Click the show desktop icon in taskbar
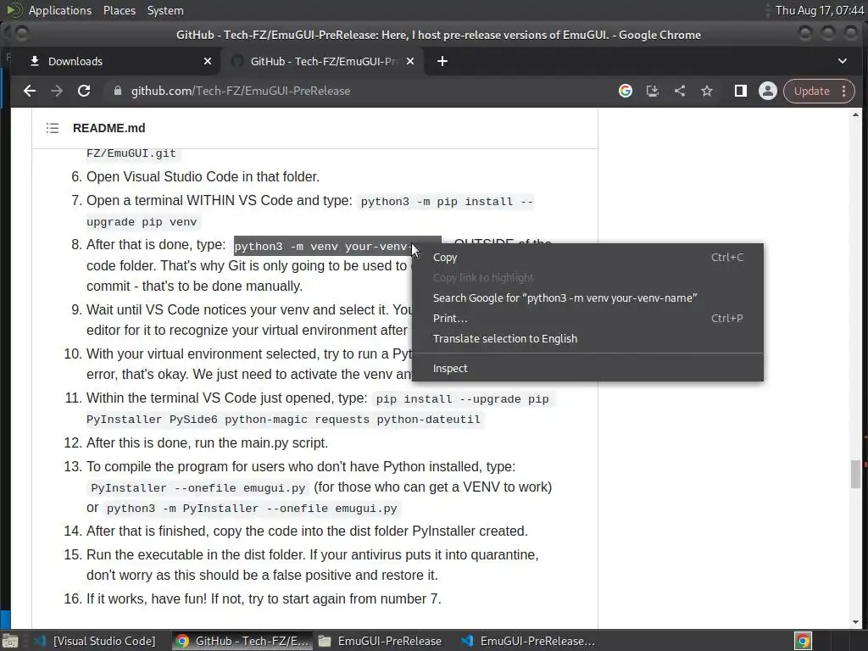Screen dimensions: 868x651 (x=9, y=641)
